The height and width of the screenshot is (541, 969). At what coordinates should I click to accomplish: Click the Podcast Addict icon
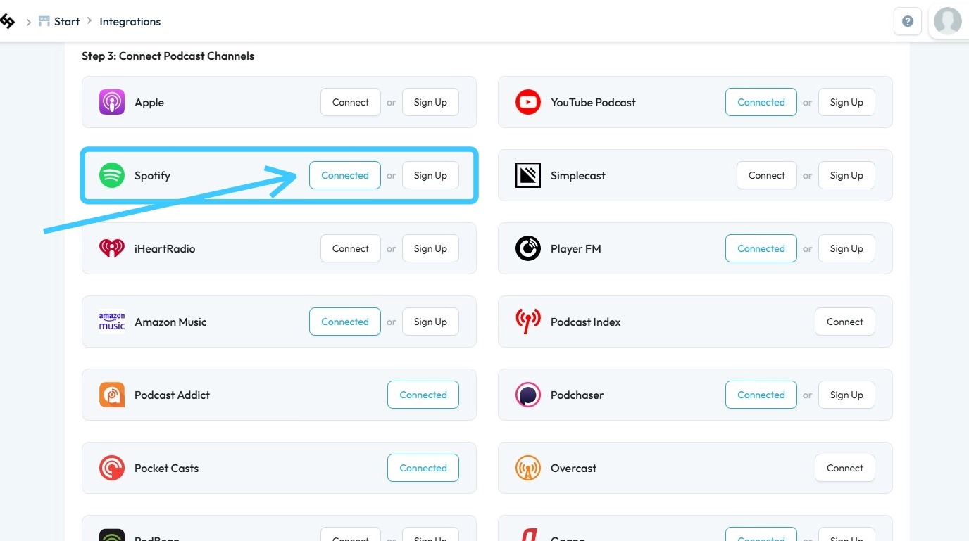tap(112, 395)
